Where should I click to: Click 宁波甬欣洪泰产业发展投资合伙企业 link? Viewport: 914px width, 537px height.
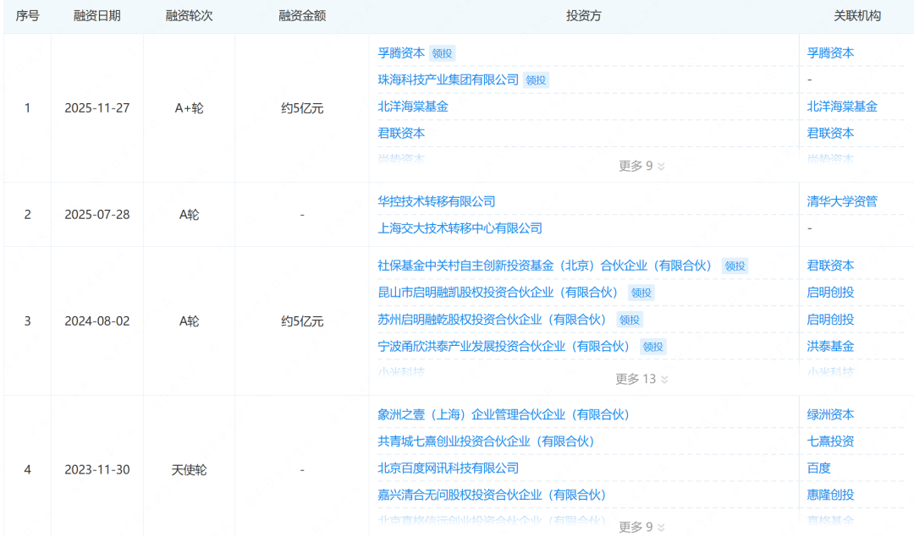[503, 346]
